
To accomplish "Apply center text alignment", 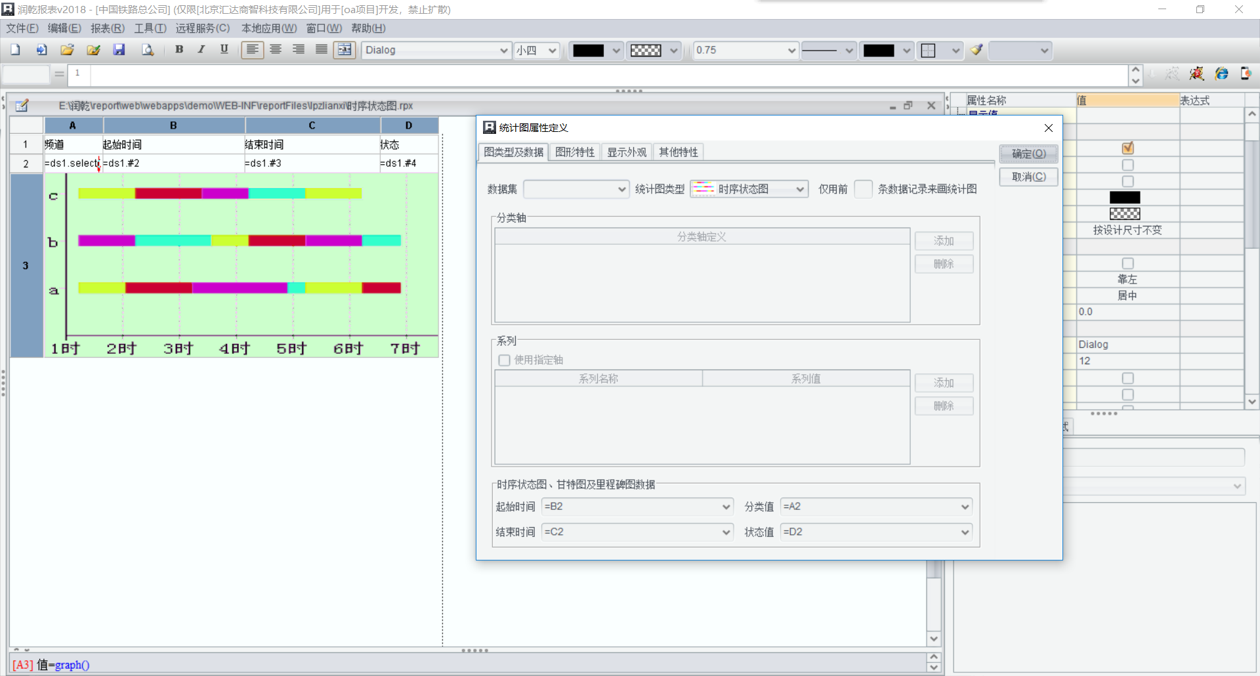I will pyautogui.click(x=276, y=50).
